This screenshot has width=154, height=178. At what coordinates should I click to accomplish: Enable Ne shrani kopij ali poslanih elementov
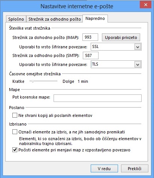pyautogui.click(x=15, y=115)
